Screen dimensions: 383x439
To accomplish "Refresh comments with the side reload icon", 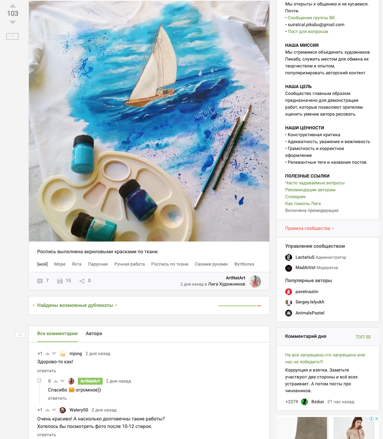I will [20, 334].
